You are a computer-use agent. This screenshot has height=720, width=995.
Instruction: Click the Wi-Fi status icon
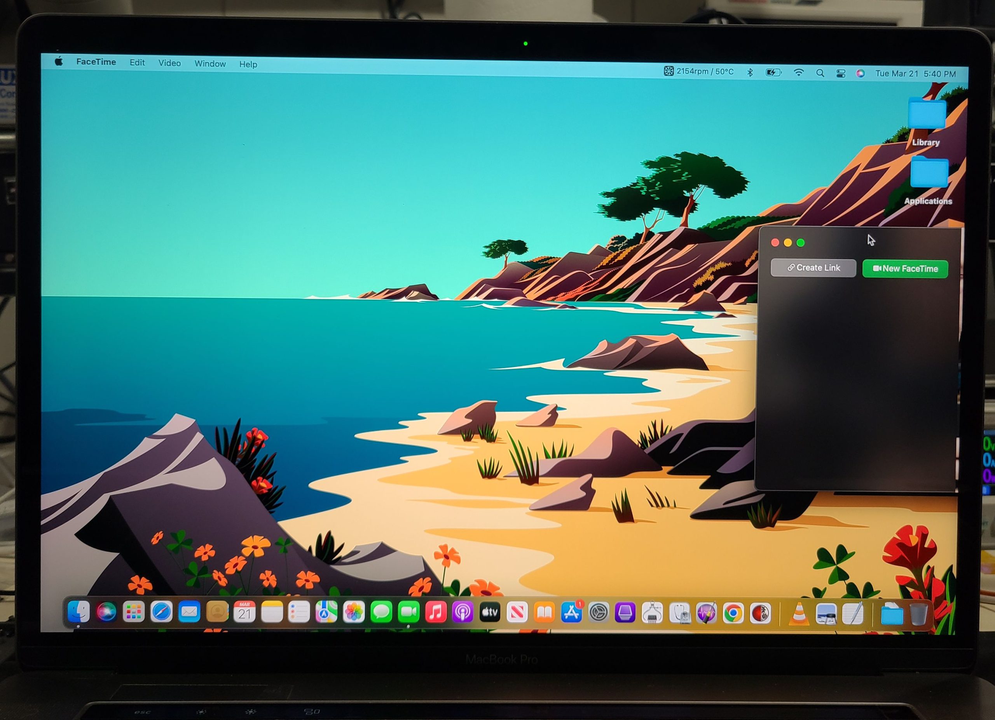pos(798,73)
